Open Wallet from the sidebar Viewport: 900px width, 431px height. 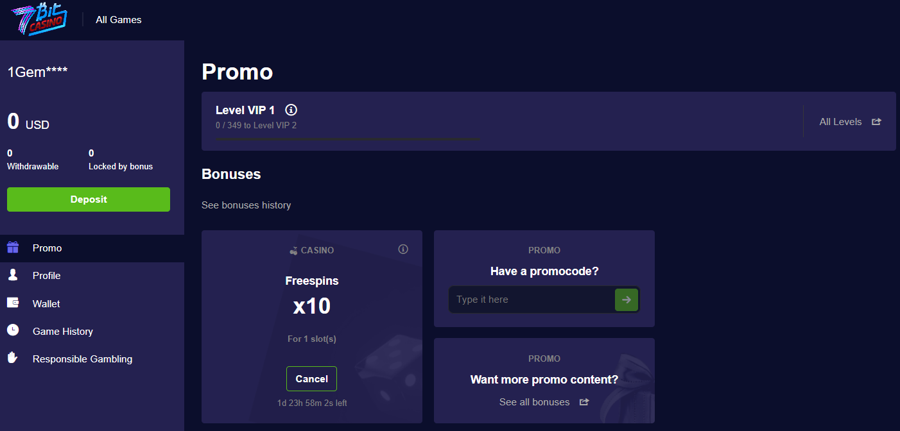pyautogui.click(x=46, y=303)
